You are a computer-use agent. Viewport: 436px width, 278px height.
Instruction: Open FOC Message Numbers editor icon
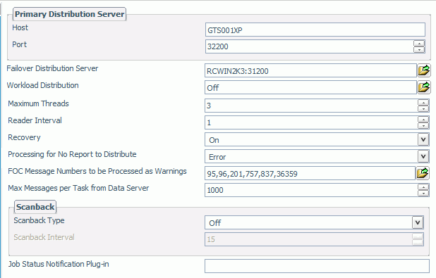coord(423,173)
